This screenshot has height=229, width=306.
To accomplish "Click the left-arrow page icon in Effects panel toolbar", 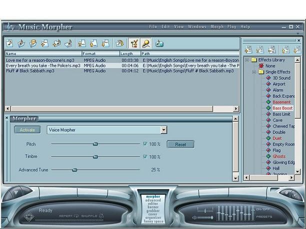I will pos(271,50).
